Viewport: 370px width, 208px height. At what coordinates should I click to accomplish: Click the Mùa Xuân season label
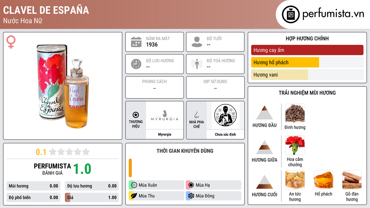point(148,185)
